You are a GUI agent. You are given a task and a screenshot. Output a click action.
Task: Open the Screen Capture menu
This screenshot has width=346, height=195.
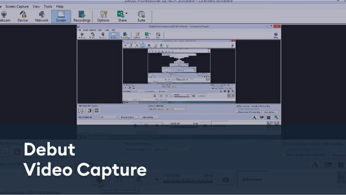coord(17,6)
